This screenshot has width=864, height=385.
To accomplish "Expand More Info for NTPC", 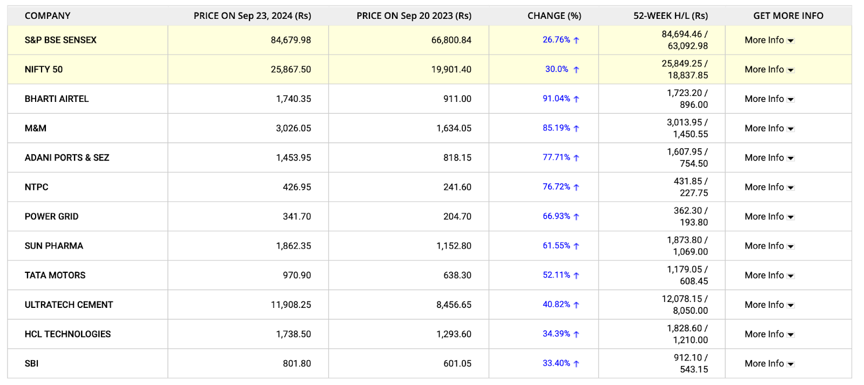I will click(x=769, y=187).
